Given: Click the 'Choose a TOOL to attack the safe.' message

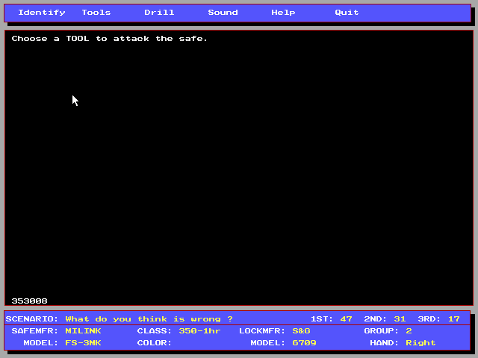Looking at the screenshot, I should point(110,39).
